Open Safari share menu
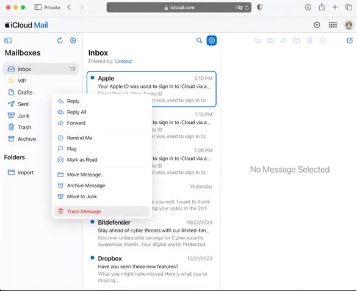The width and height of the screenshot is (357, 291). [322, 7]
